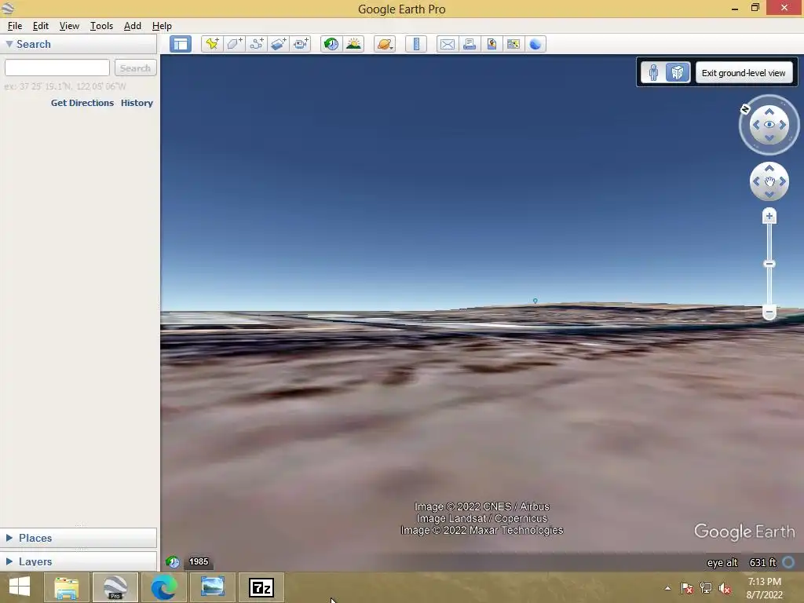This screenshot has height=603, width=804.
Task: Move down arrow on hand joystick
Action: (769, 195)
